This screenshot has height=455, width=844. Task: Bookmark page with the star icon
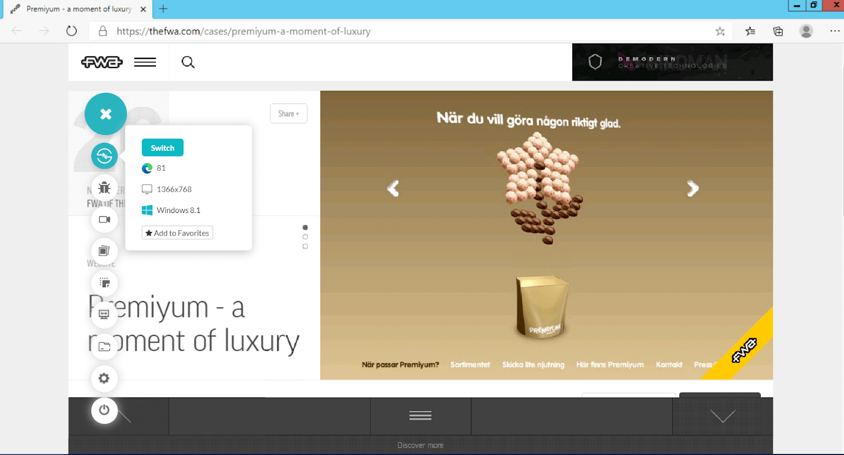(x=720, y=31)
